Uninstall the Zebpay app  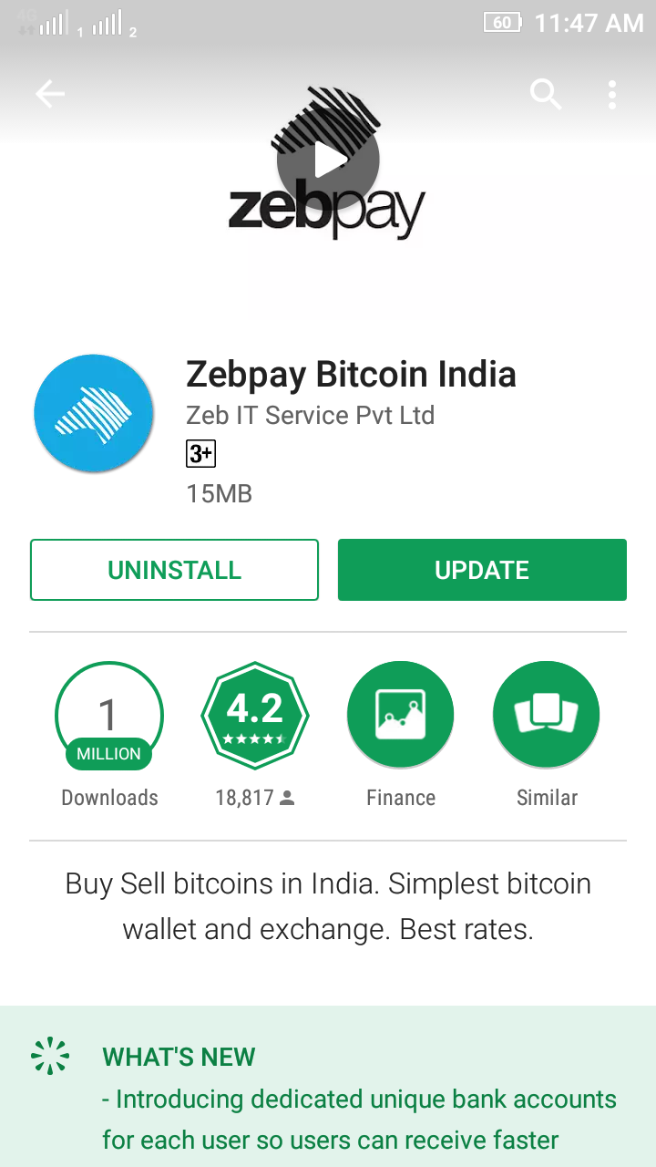(174, 570)
